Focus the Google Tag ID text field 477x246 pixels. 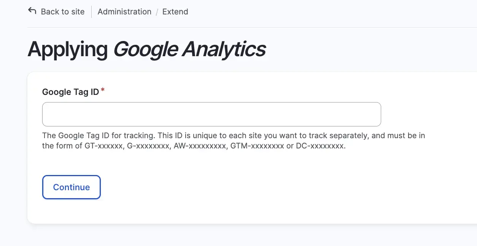pos(211,114)
